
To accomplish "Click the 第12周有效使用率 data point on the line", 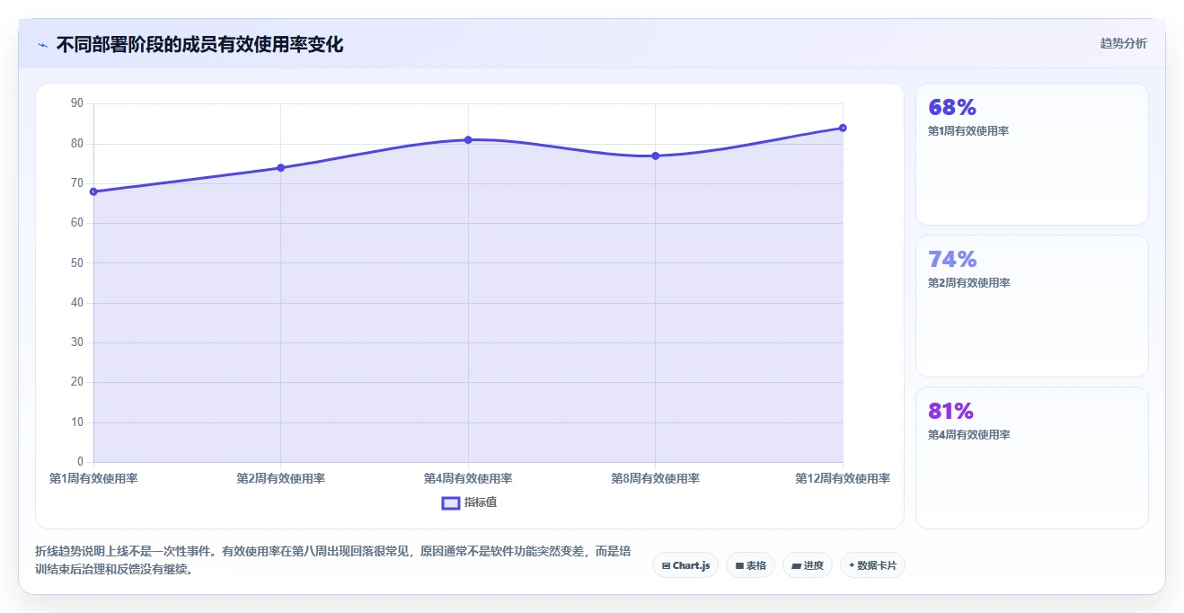I will (x=843, y=128).
